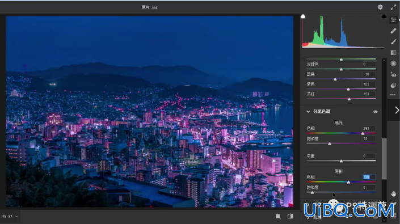Select the Spot Removal bandage tool
400x224 pixels.
point(393,31)
